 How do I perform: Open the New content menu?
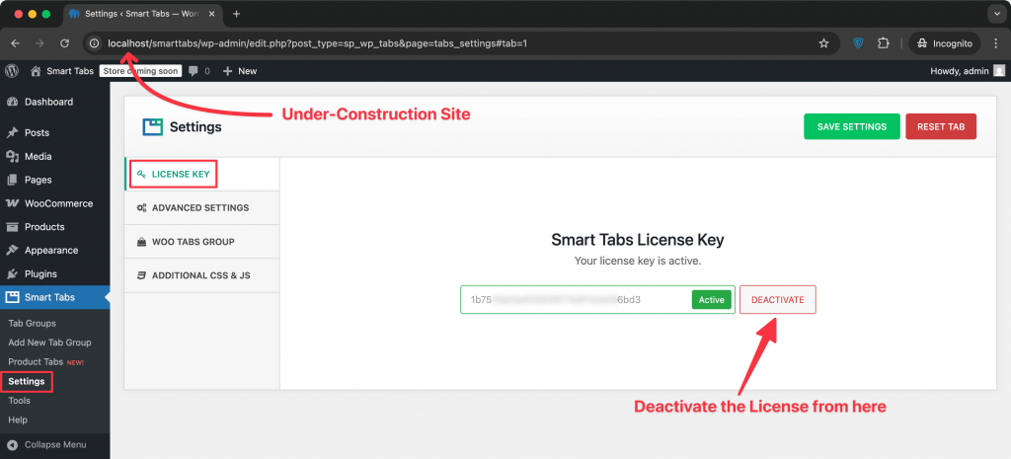pos(240,71)
